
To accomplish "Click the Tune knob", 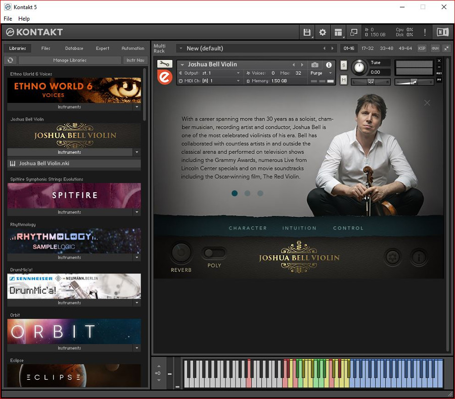I will [359, 67].
